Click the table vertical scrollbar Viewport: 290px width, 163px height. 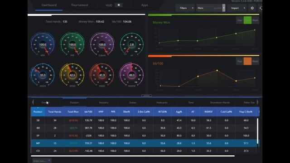click(x=258, y=131)
